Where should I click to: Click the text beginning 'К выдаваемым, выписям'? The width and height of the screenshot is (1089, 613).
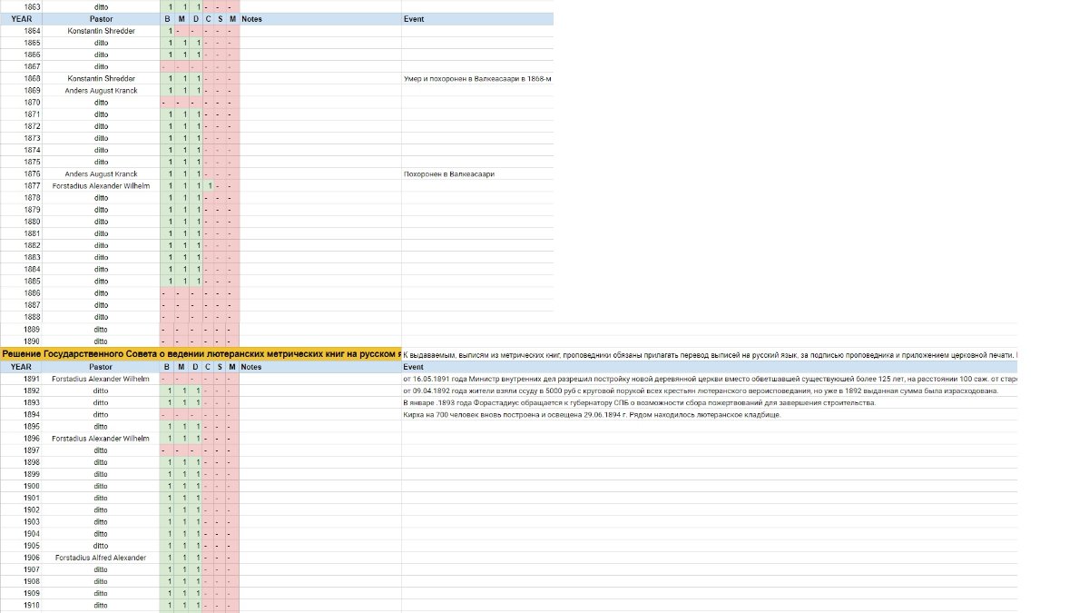(x=708, y=352)
